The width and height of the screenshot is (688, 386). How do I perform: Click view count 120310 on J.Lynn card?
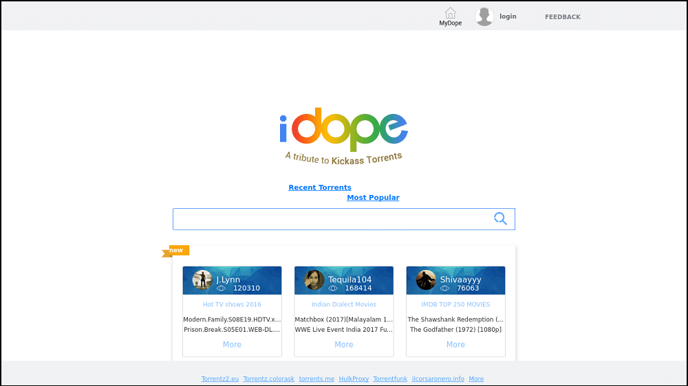[x=246, y=288]
